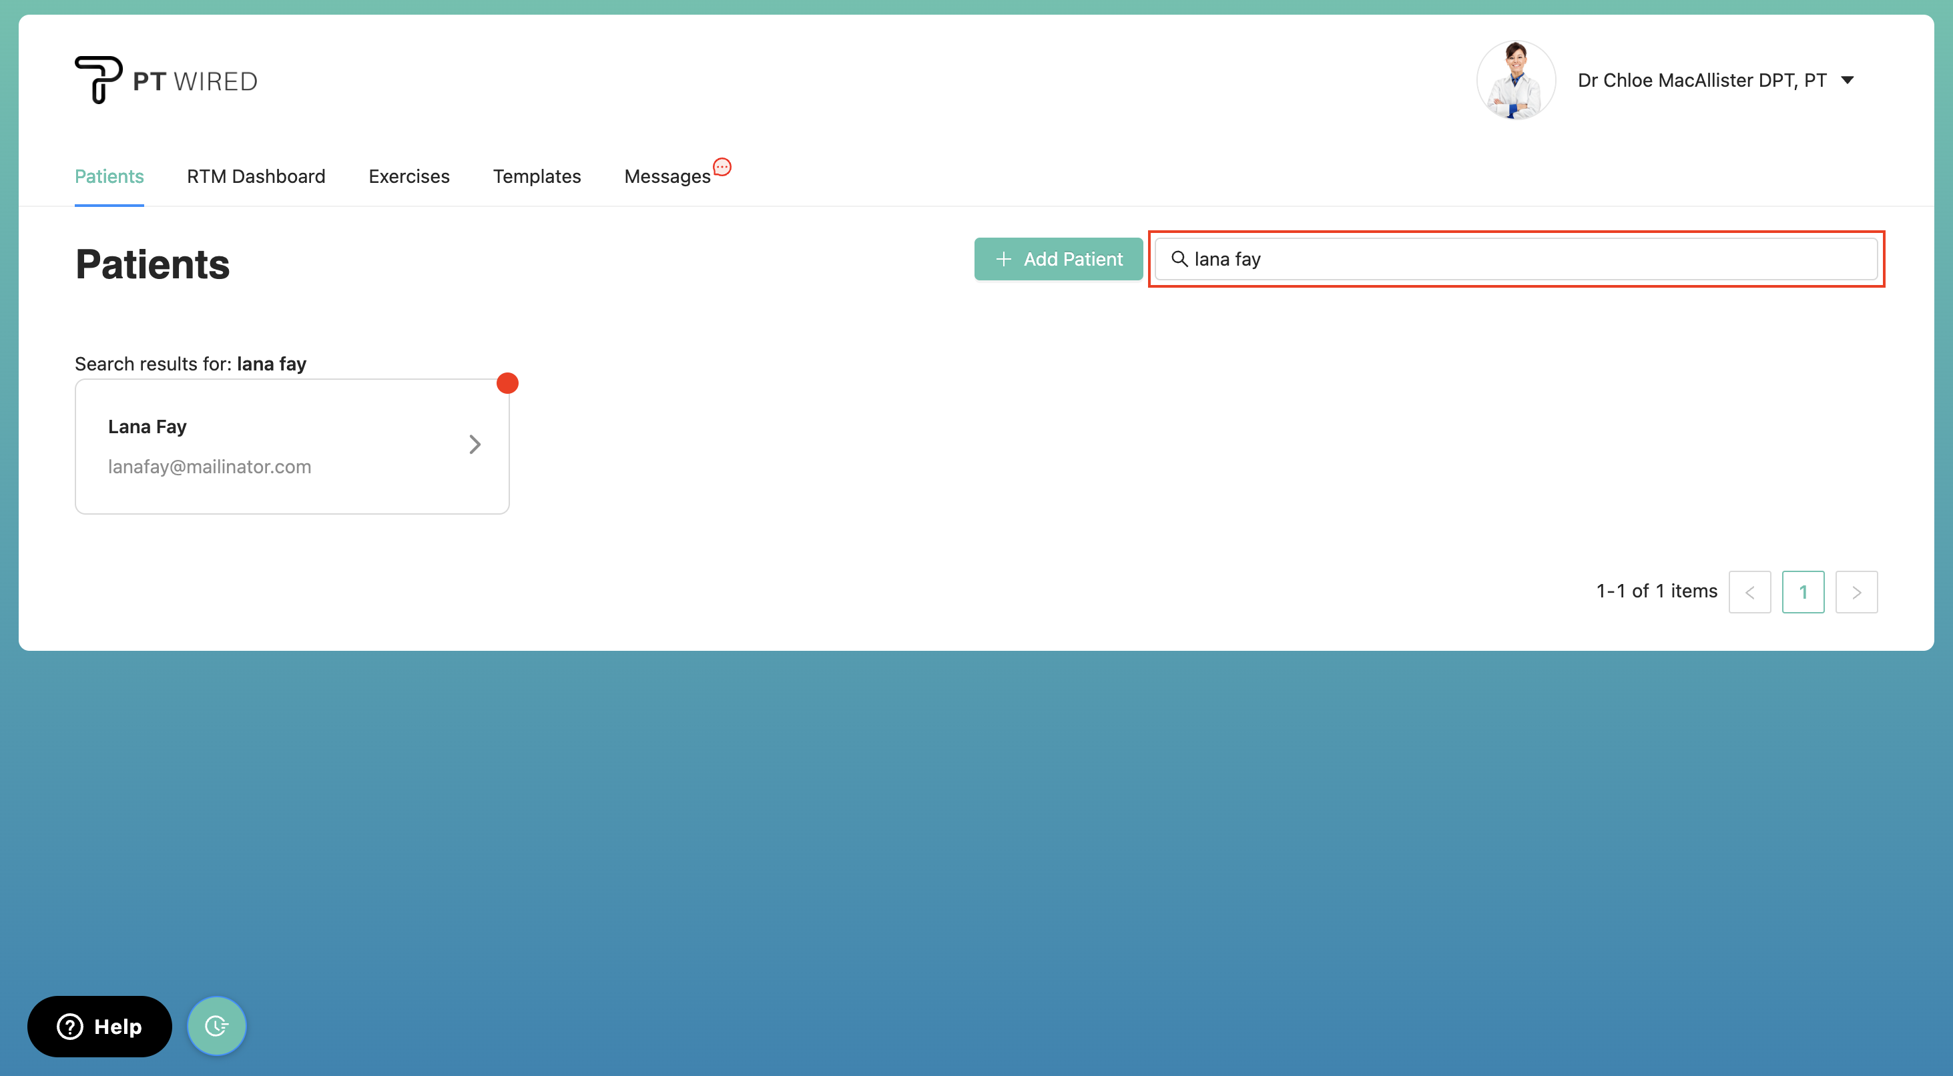Click the Help button at the bottom left
Image resolution: width=1953 pixels, height=1076 pixels.
pyautogui.click(x=99, y=1026)
